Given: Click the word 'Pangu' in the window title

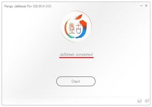Looking at the screenshot, I should click(x=9, y=6).
